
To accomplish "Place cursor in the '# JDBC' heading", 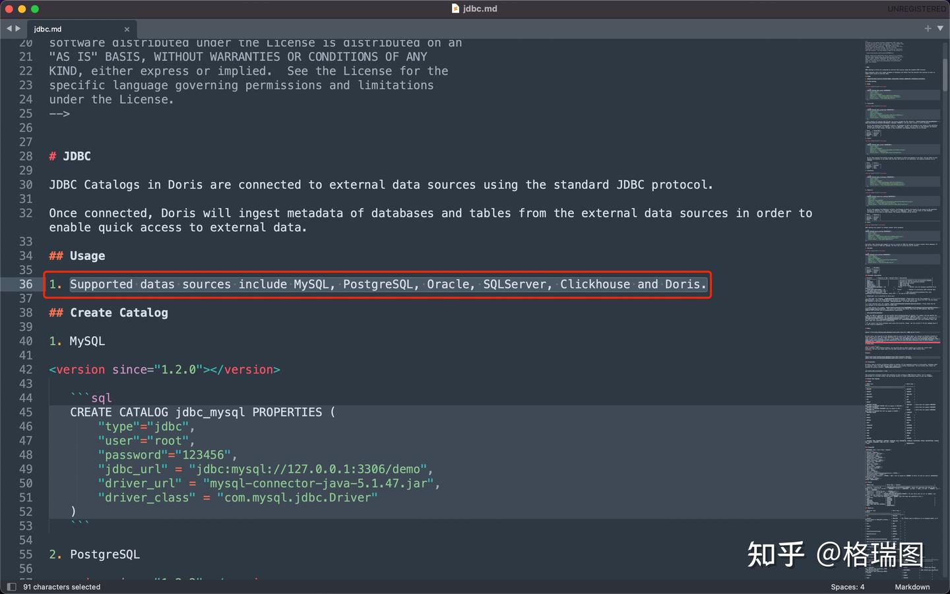I will coord(70,156).
